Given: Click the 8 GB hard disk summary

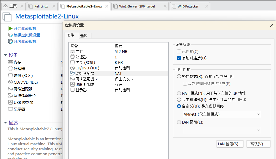Looking at the screenshot, I should tap(119, 63).
